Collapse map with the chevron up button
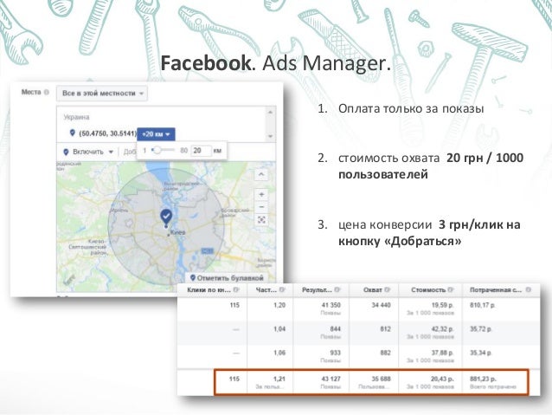The width and height of the screenshot is (552, 415). [261, 174]
